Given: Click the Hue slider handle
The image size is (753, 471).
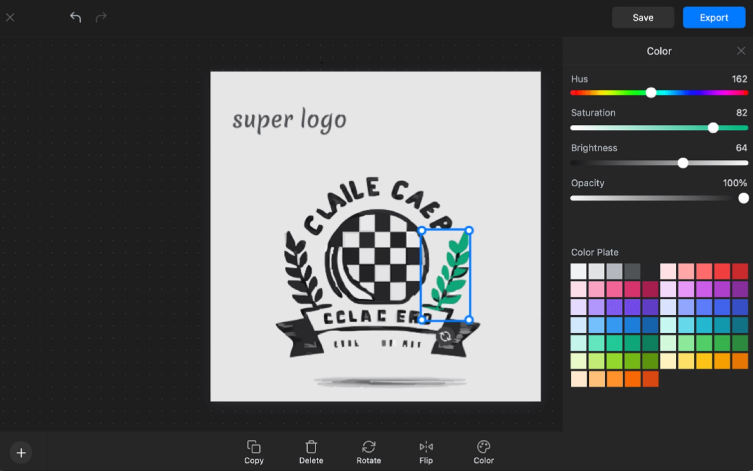Looking at the screenshot, I should 651,93.
